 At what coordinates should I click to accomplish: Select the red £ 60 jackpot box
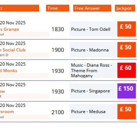click(127, 70)
